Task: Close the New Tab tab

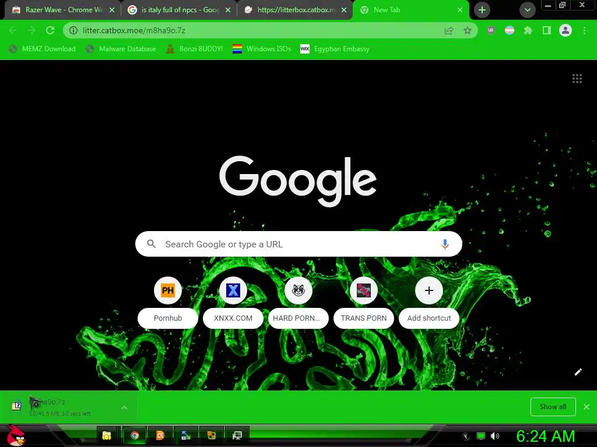Action: coord(460,10)
